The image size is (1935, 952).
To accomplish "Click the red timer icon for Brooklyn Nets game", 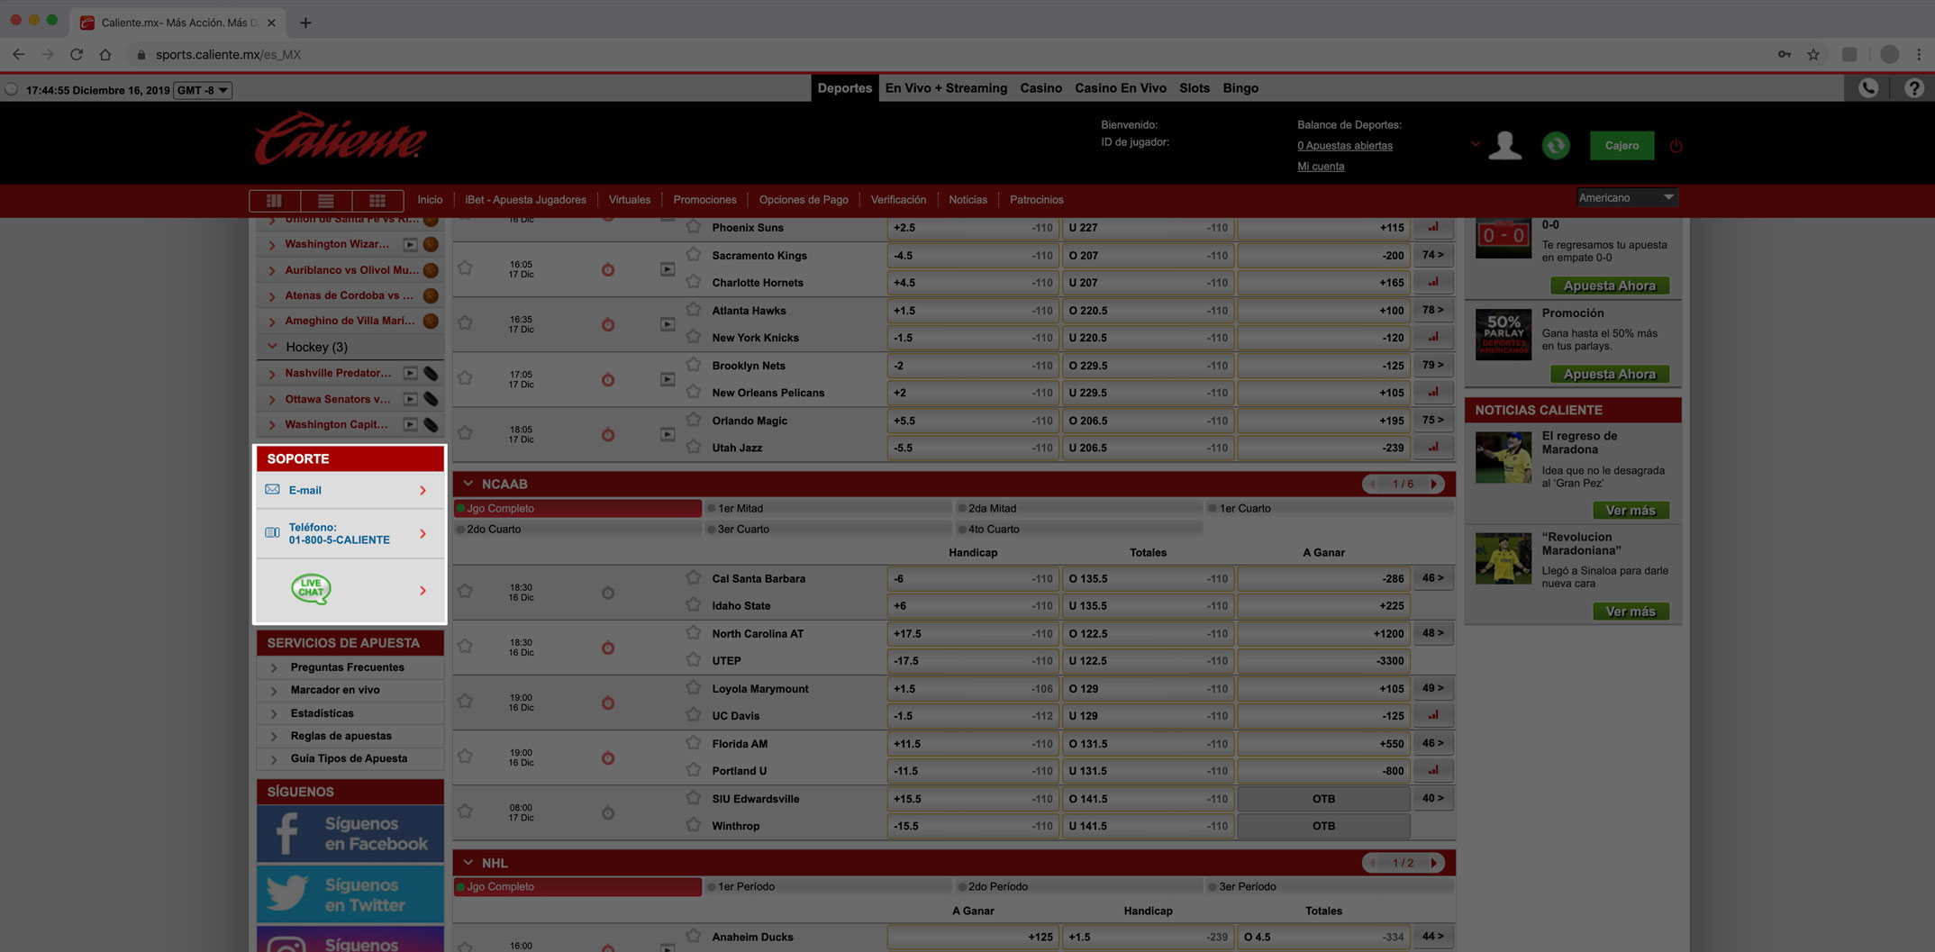I will click(608, 379).
